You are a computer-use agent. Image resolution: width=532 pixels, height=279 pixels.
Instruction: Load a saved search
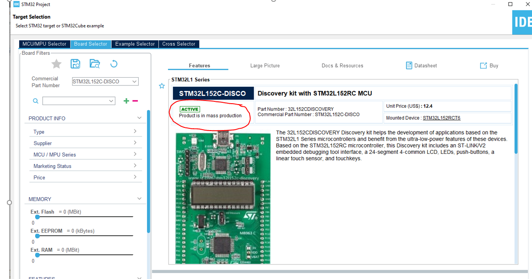coord(94,64)
